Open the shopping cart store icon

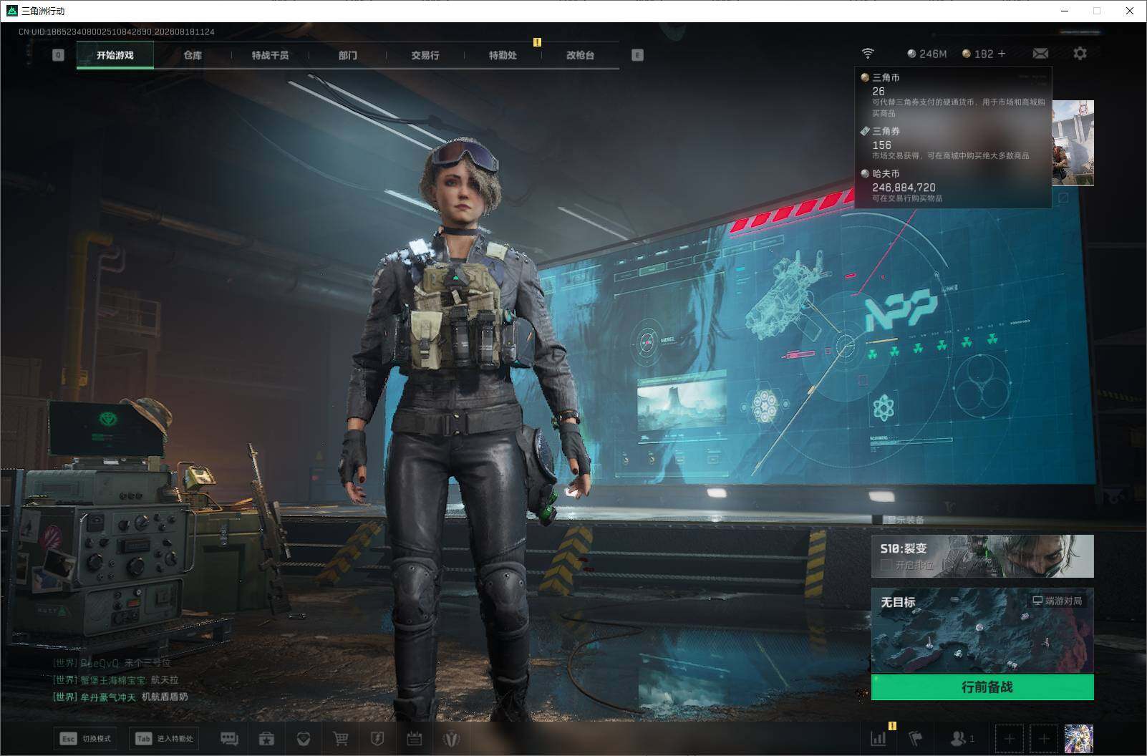pos(341,739)
